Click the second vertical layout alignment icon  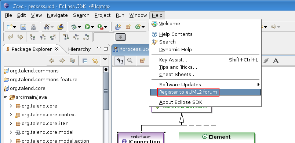76,37
